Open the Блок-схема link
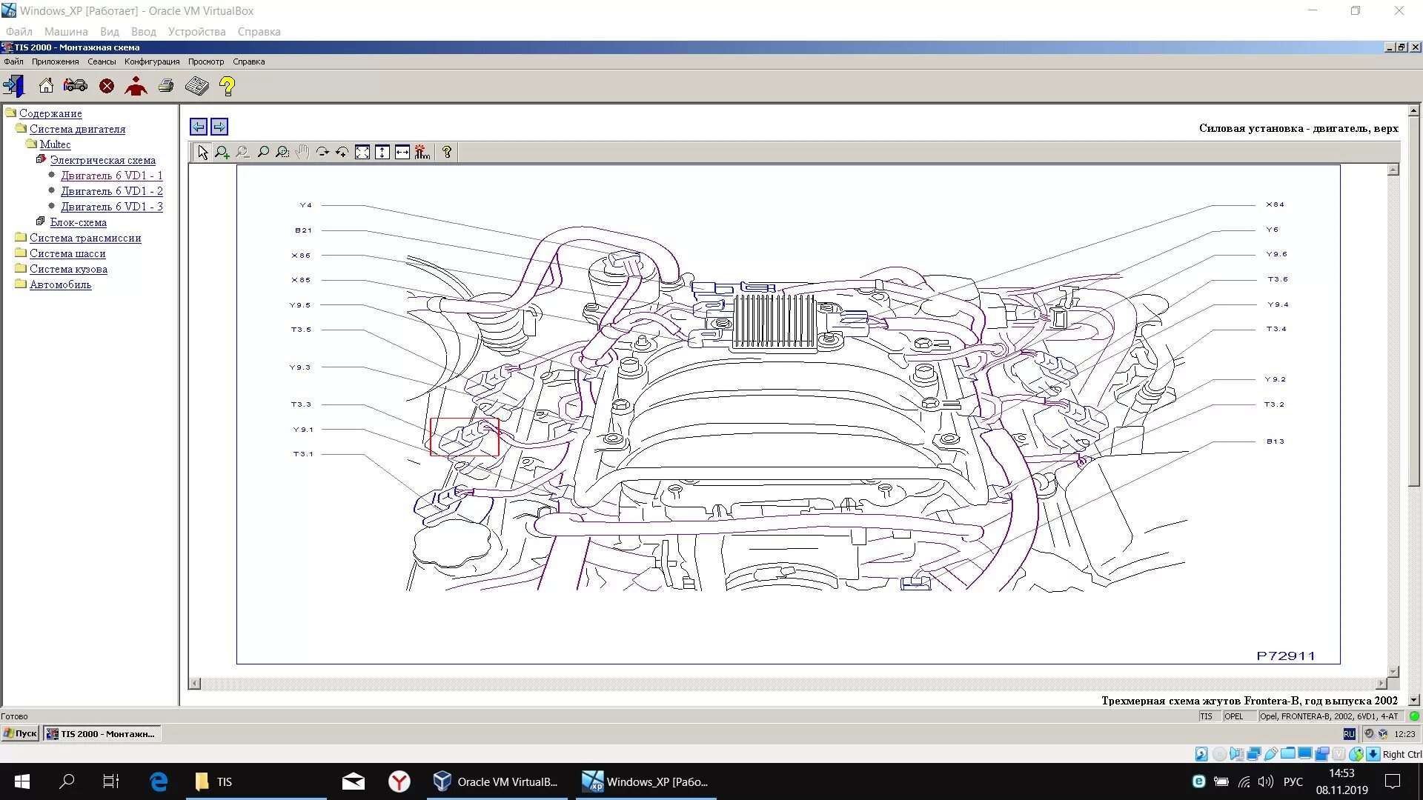The width and height of the screenshot is (1423, 800). 79,222
